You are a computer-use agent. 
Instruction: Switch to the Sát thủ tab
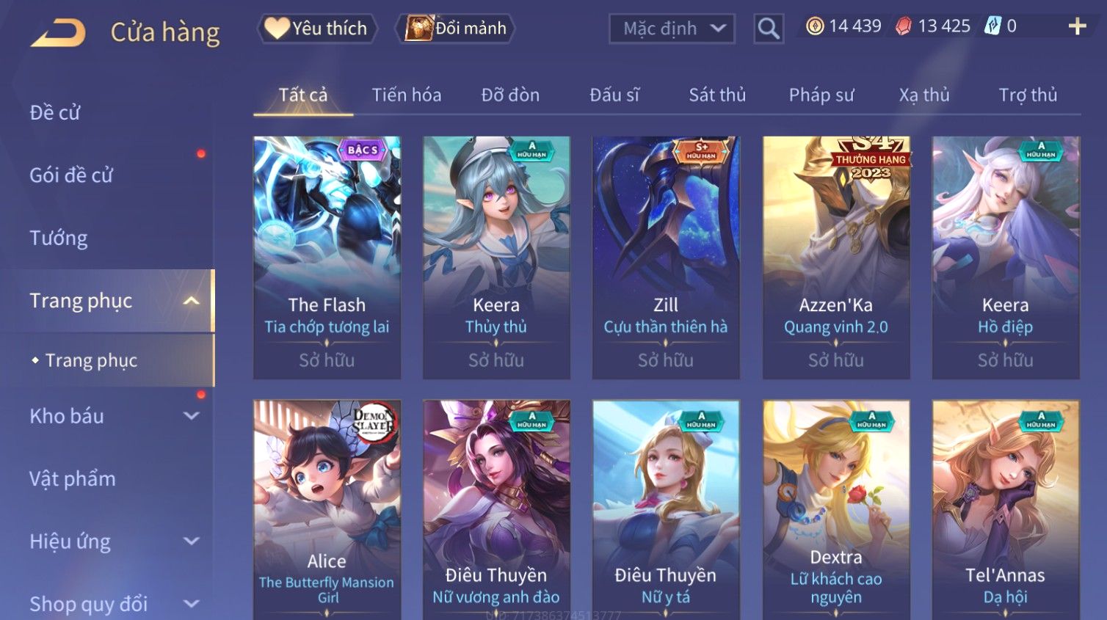pyautogui.click(x=717, y=95)
